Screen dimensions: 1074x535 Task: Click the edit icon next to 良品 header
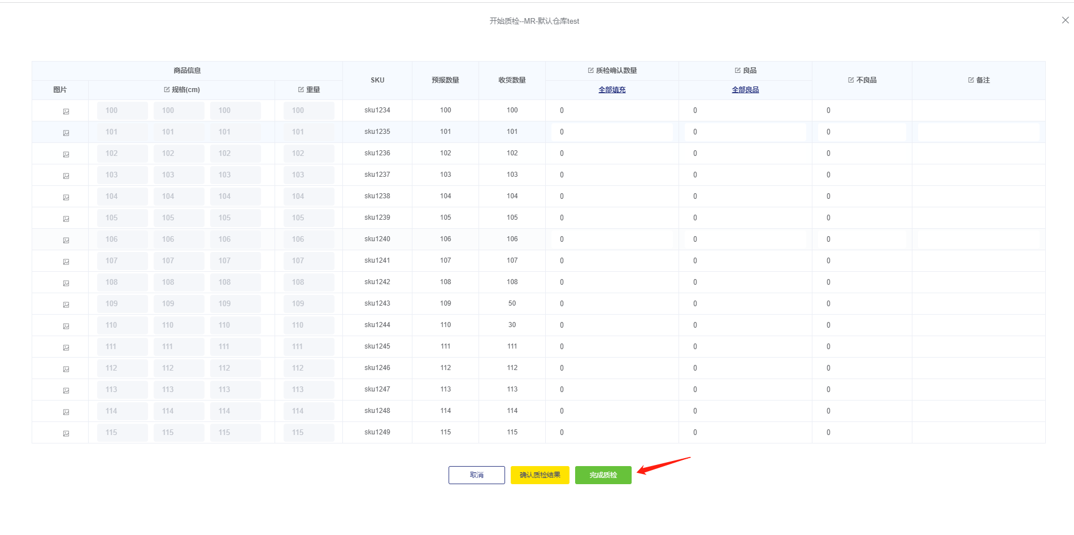(x=738, y=71)
